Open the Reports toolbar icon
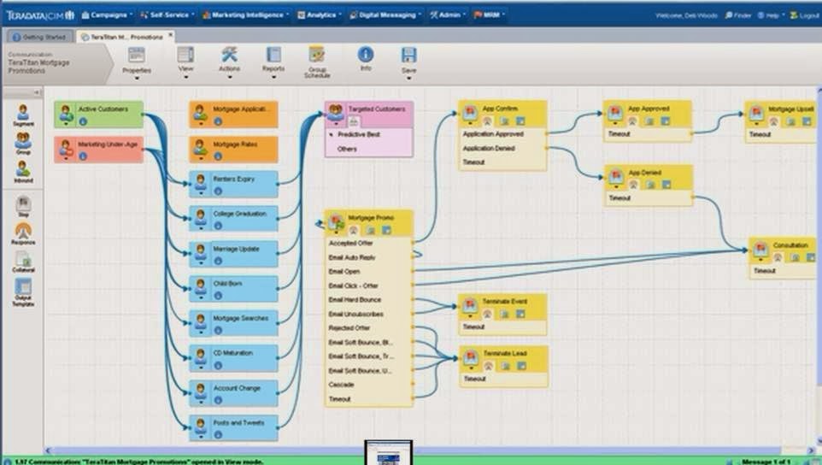 (x=273, y=55)
